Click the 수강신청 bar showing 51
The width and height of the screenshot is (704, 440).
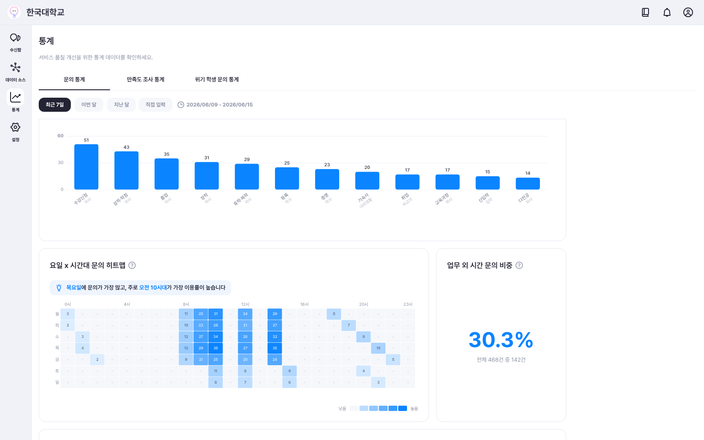[86, 167]
